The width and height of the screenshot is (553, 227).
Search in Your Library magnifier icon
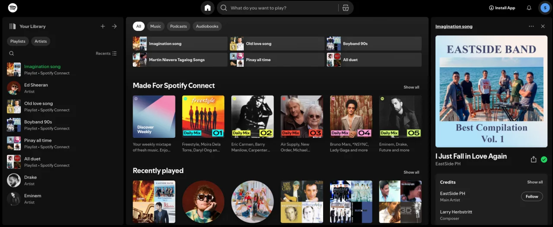click(x=12, y=53)
